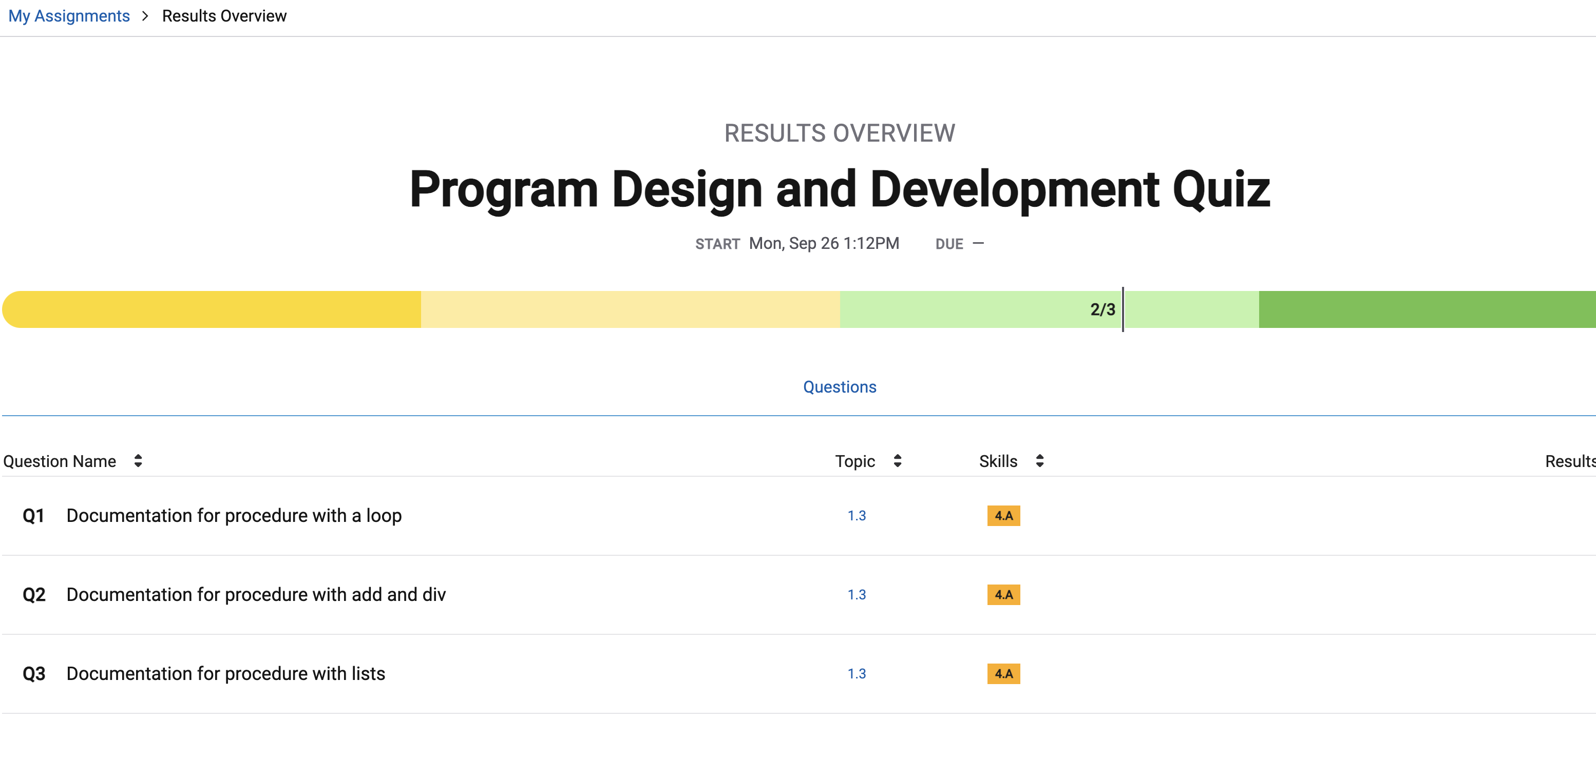Open Q2 Documentation for procedure with add and div
The height and width of the screenshot is (778, 1596).
click(x=256, y=595)
